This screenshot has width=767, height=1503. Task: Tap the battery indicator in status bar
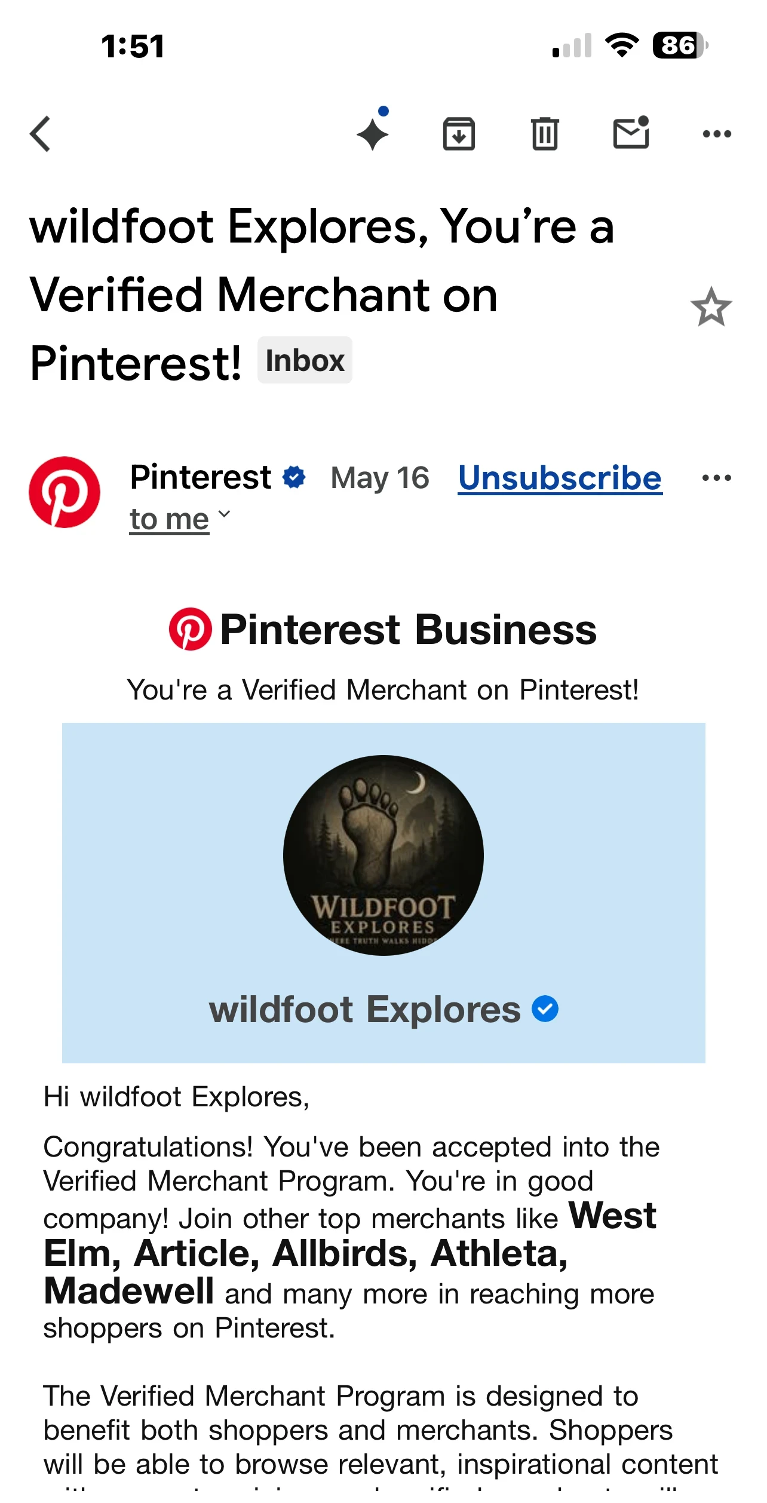(680, 45)
